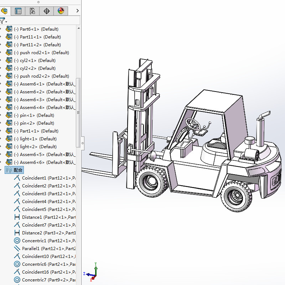Expand the Assem6<1> tree node

pos(1,84)
